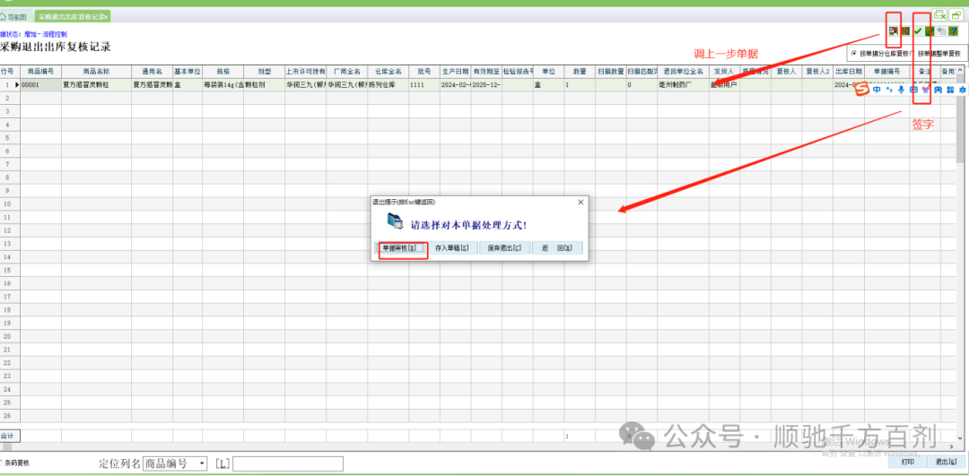Switch to the 采购退出出库复核记录 tab
Viewport: 969px width, 476px height.
click(73, 17)
